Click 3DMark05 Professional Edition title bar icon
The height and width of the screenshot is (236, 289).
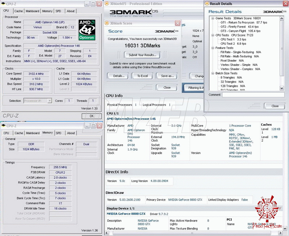107,4
